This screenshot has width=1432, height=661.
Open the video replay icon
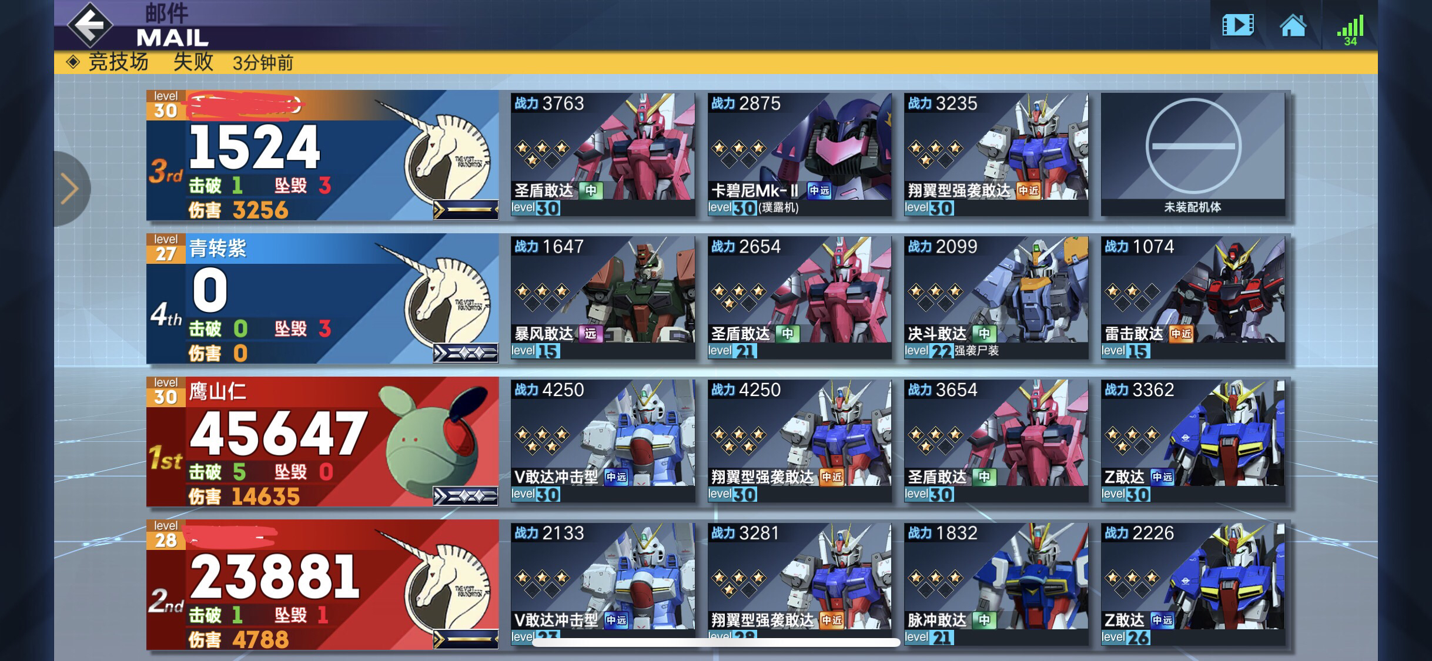coord(1237,25)
